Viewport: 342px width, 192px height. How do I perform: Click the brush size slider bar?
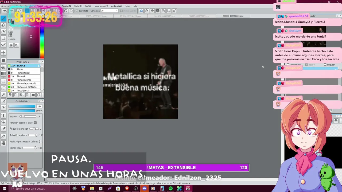(x=22, y=106)
